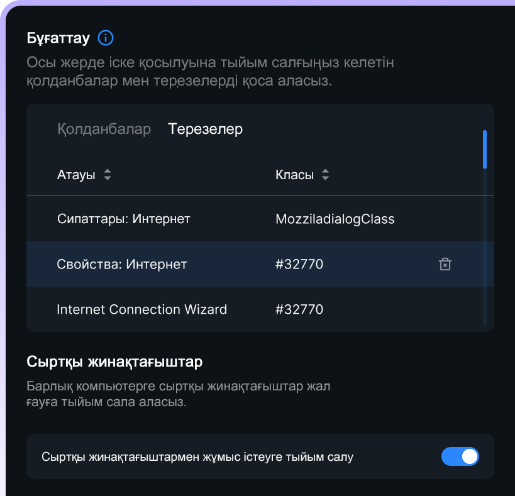
Task: Switch to the Қолданбалар tab
Action: click(104, 129)
